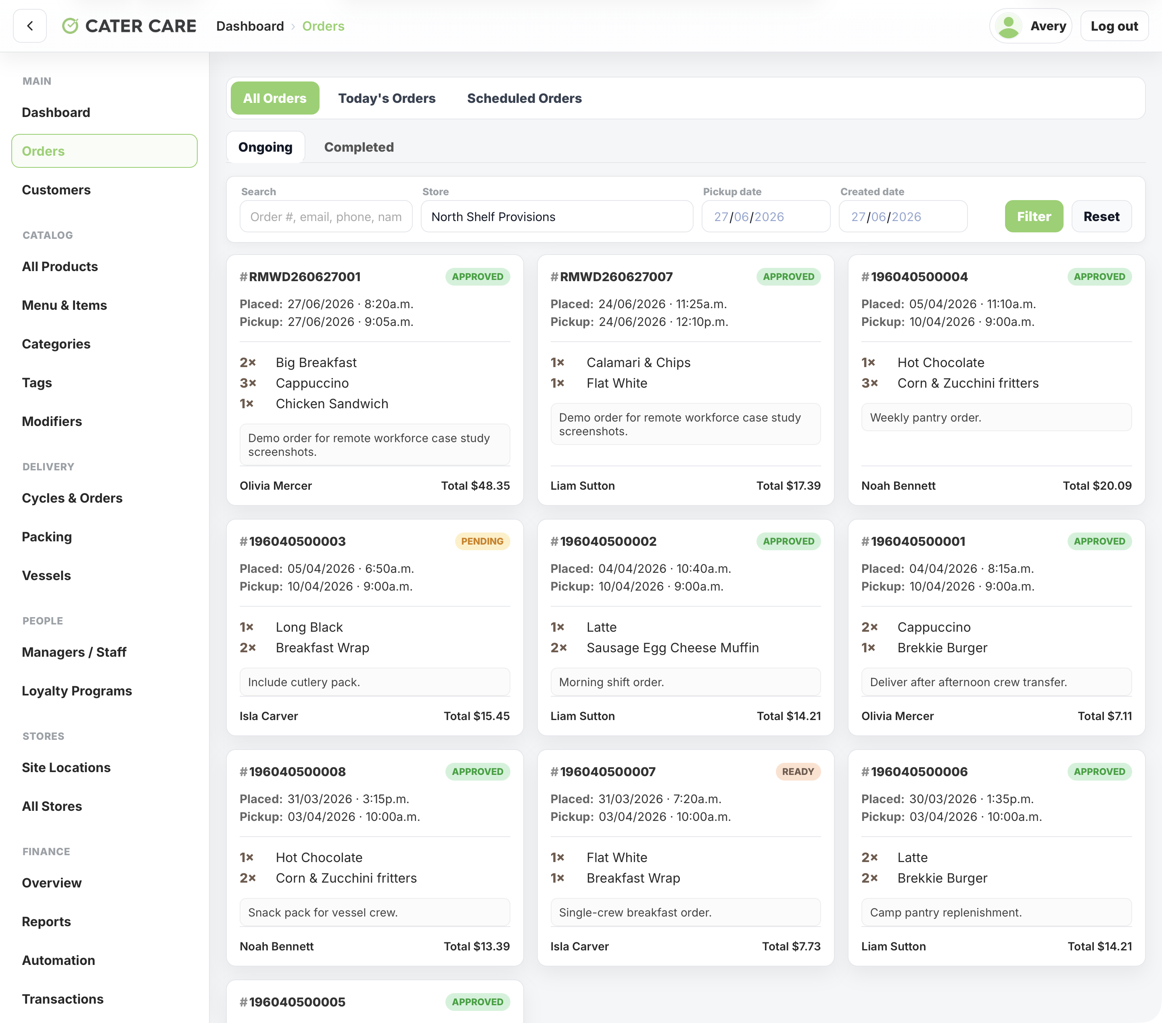Click the Cater Care logo icon

(x=70, y=26)
